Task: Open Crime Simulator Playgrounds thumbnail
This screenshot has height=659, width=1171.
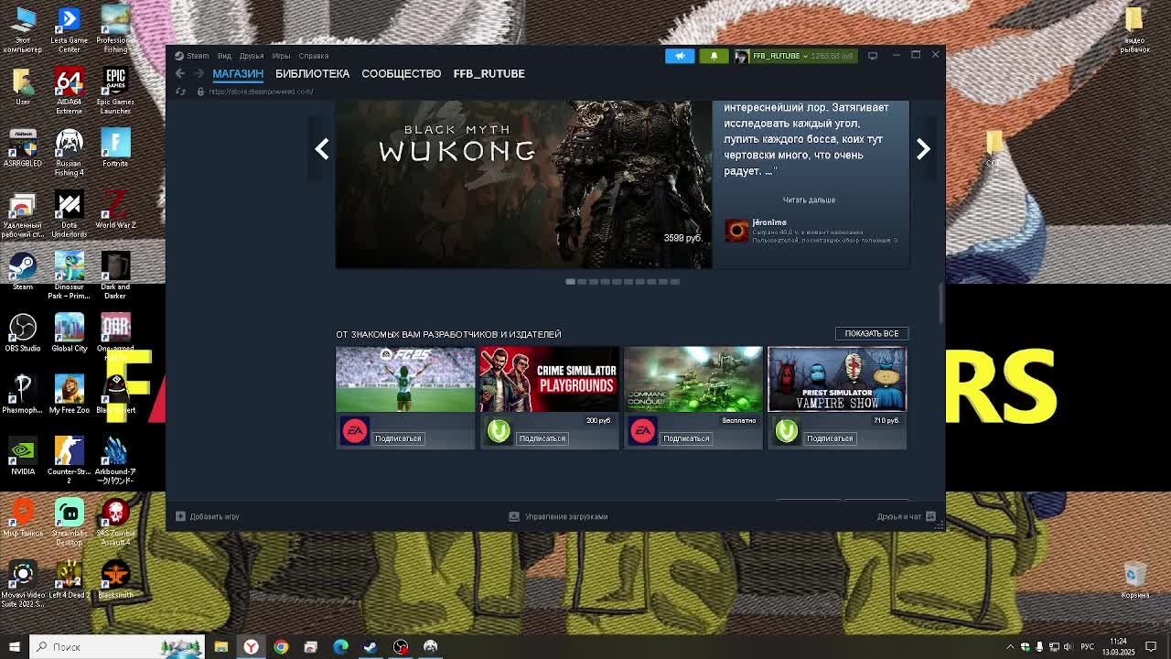Action: click(x=549, y=379)
